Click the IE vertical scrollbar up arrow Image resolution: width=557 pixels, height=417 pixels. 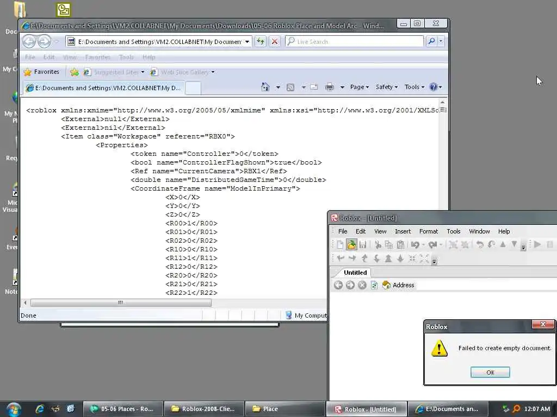click(x=442, y=102)
